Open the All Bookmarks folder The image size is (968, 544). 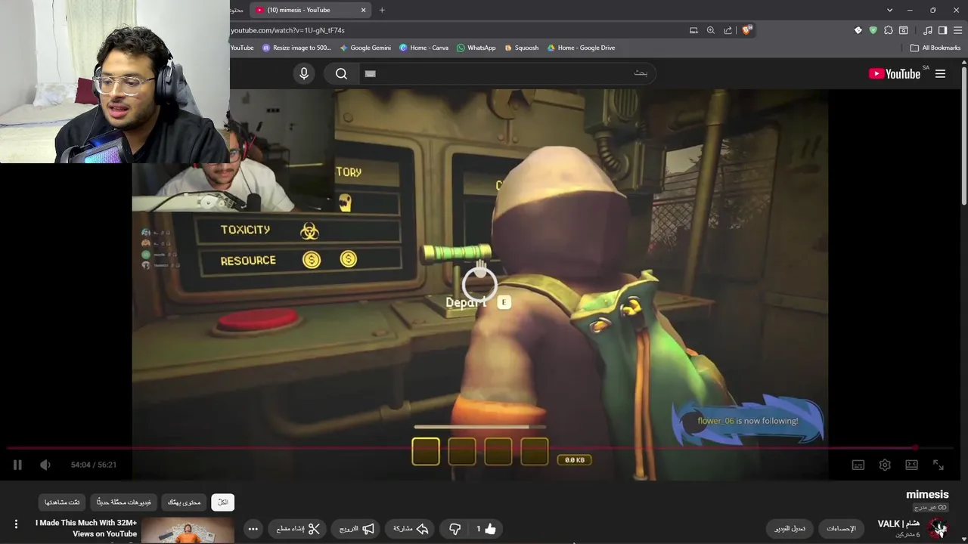[935, 48]
